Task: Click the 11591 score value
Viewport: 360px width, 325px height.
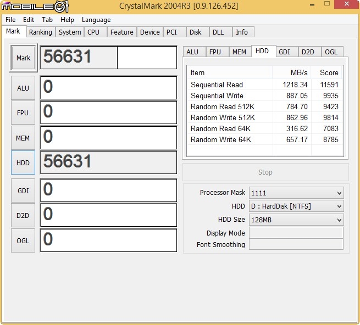Action: [329, 85]
